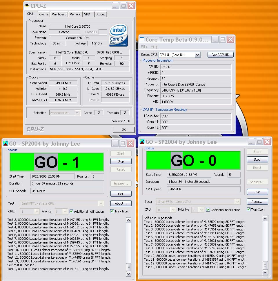
Task: Click the CPU-Z title bar app icon
Action: point(27,6)
